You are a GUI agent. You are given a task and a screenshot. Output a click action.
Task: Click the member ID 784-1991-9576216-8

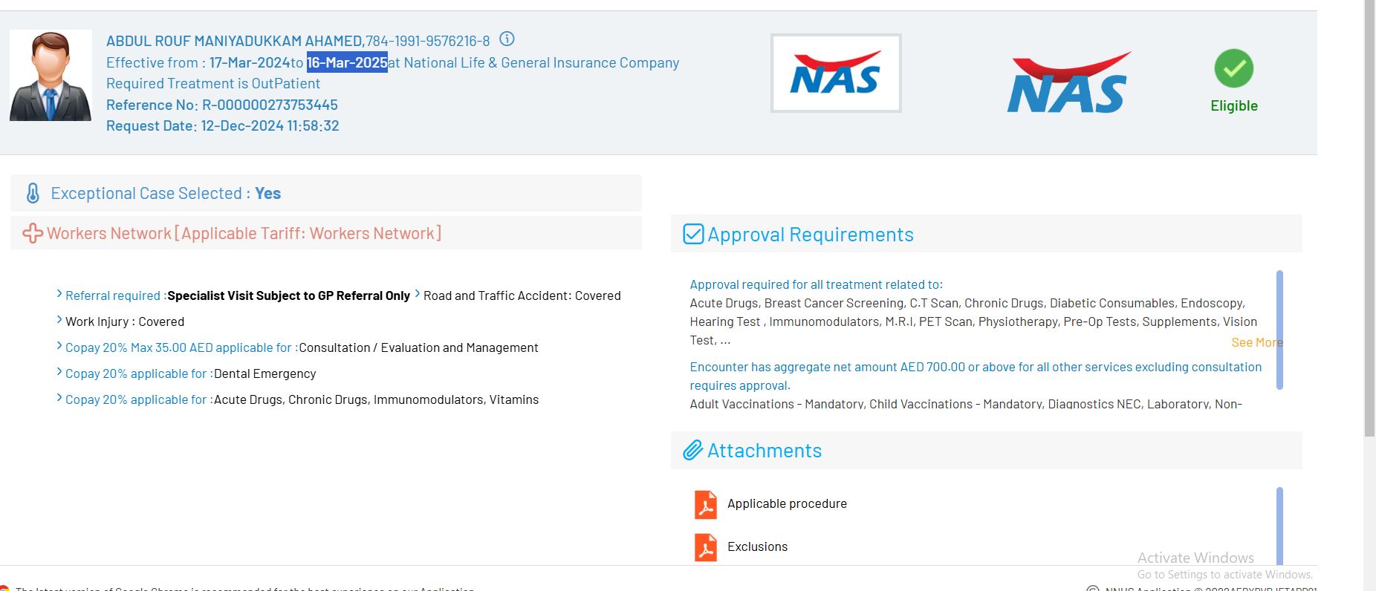tap(428, 41)
